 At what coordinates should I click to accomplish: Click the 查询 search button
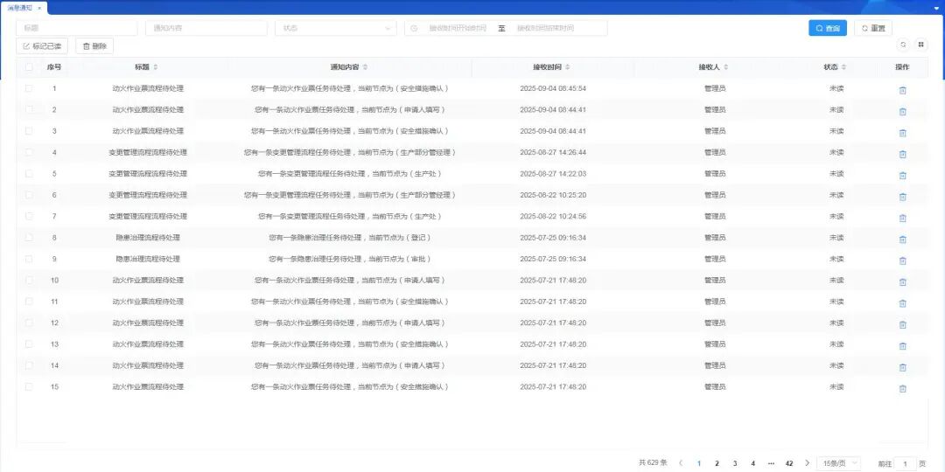pyautogui.click(x=827, y=28)
